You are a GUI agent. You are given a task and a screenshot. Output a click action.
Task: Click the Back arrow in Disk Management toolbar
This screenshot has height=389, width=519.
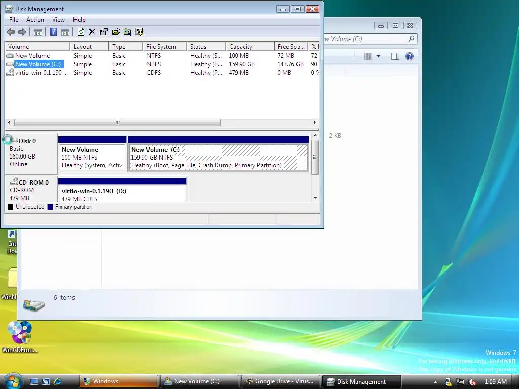click(11, 32)
